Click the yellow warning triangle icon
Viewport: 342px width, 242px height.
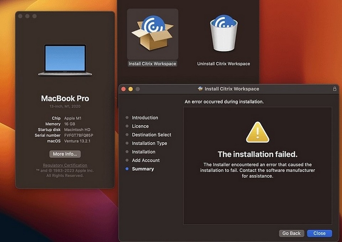(258, 132)
